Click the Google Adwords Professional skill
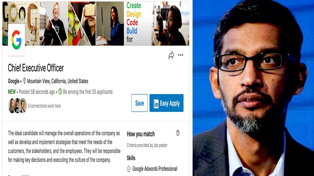 click(155, 169)
